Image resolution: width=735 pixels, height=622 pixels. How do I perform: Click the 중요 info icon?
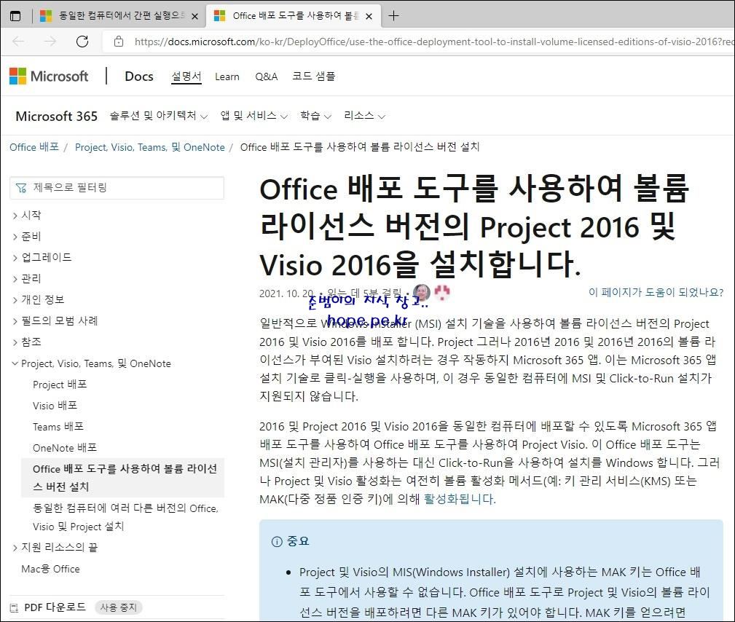pos(277,542)
